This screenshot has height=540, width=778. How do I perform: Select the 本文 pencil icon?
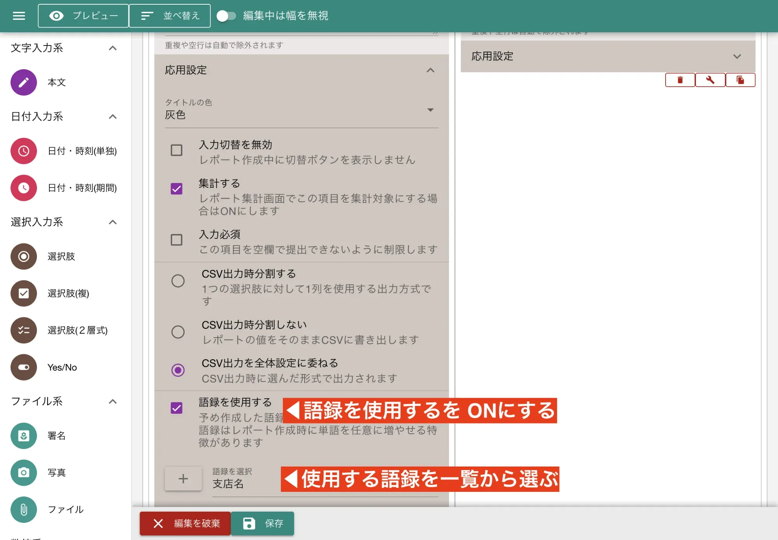pyautogui.click(x=24, y=82)
